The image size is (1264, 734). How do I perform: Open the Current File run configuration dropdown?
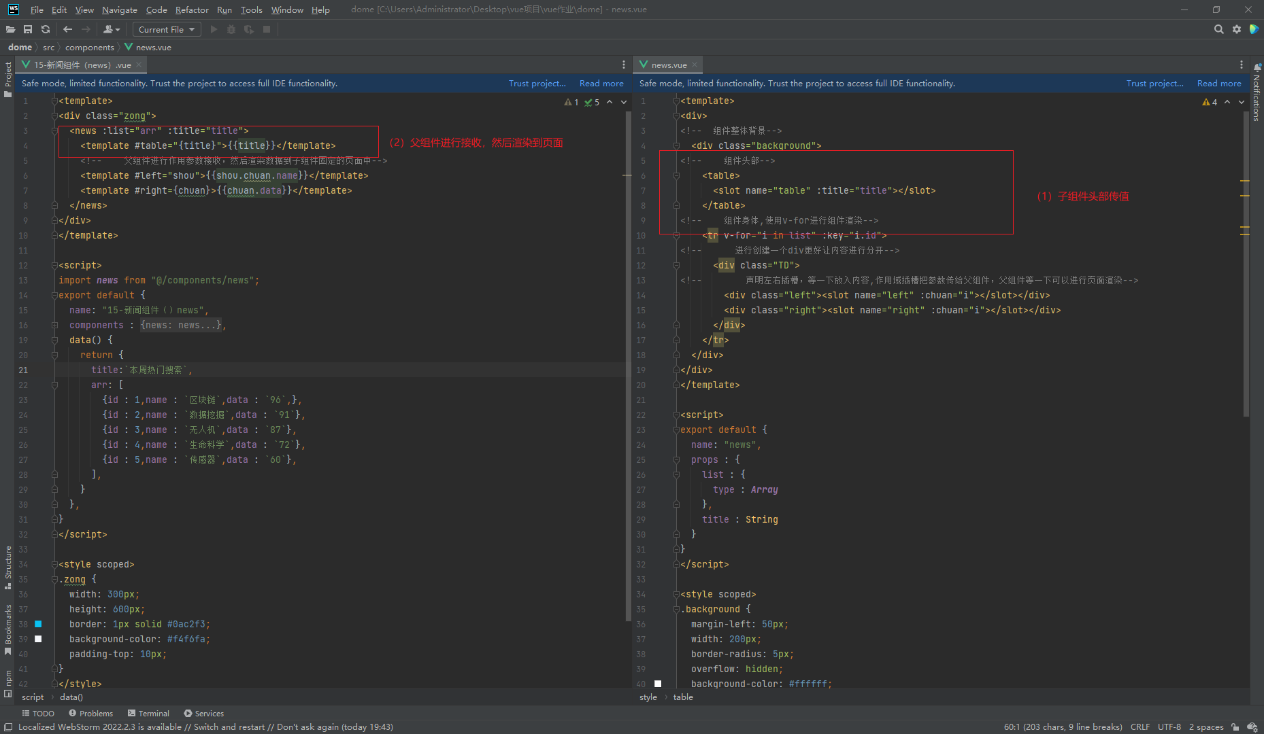point(166,29)
